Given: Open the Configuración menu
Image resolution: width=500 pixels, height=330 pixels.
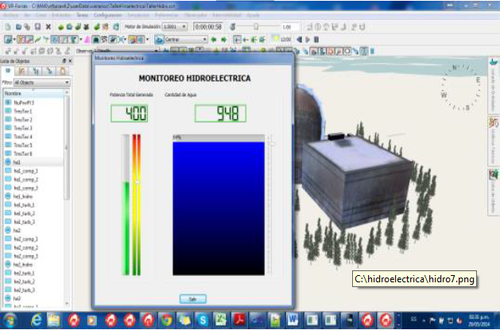Looking at the screenshot, I should [106, 15].
